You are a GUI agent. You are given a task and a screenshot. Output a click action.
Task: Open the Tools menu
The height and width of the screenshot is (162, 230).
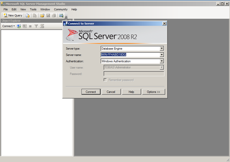[x=33, y=9]
